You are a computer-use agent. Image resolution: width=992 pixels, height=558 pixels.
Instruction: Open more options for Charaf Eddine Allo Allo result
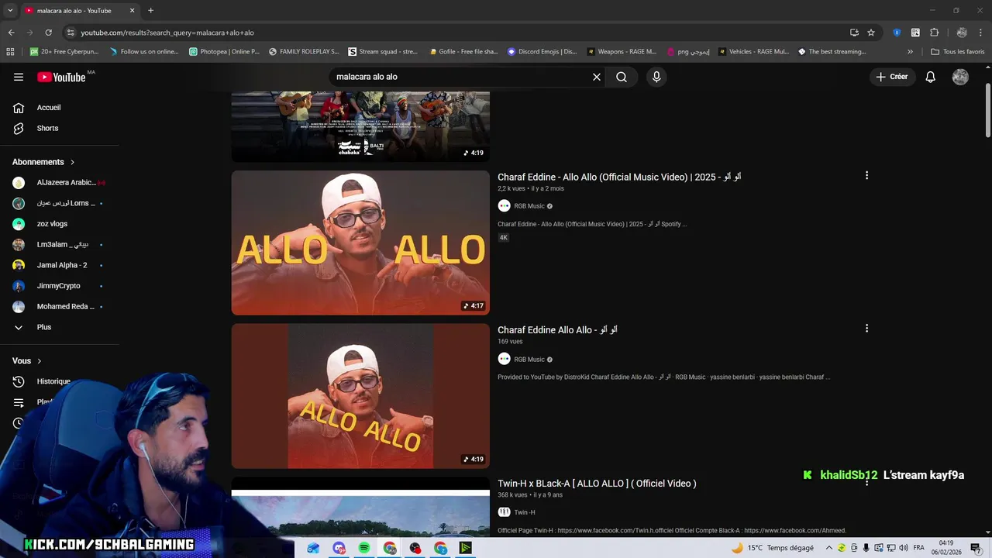point(866,329)
